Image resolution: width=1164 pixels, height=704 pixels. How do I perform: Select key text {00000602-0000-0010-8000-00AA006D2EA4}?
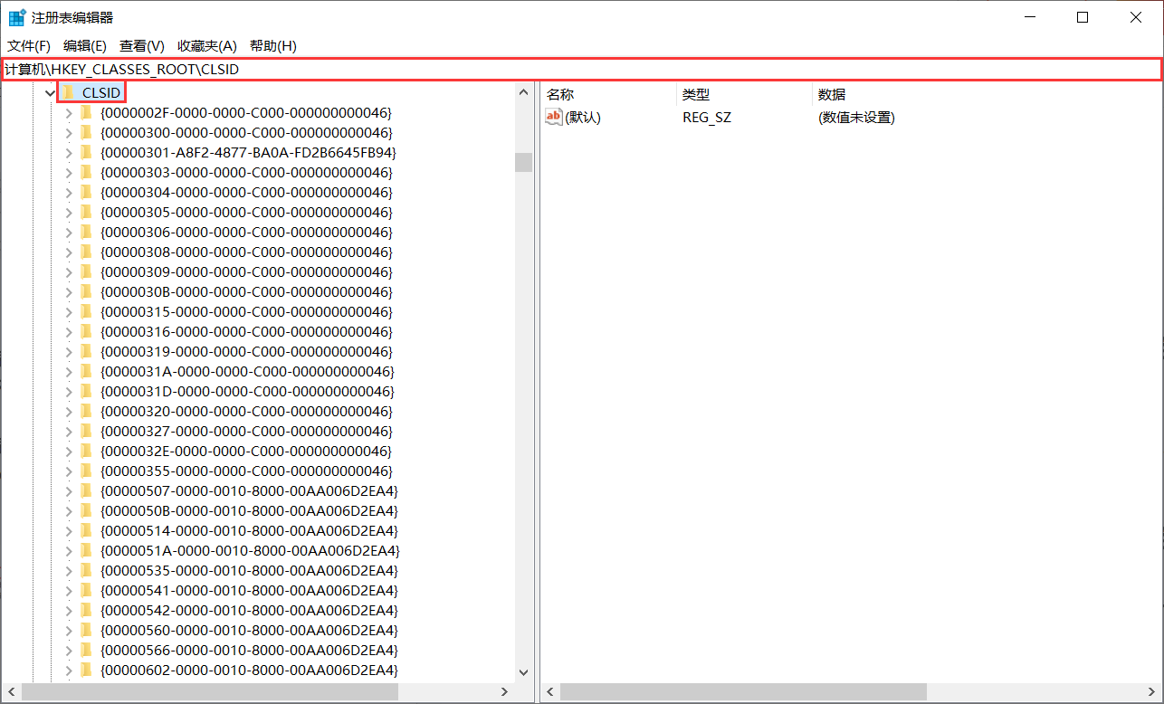[x=249, y=670]
